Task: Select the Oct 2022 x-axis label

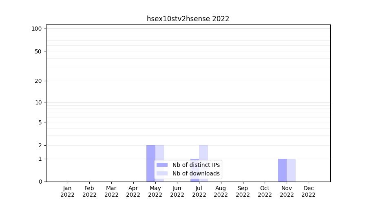Action: [265, 191]
